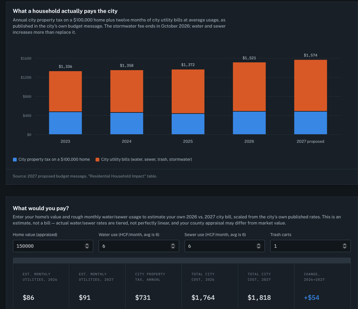Screen dimensions: 358x309
Task: Click the $1,521 total label above 2026
Action: pos(249,58)
